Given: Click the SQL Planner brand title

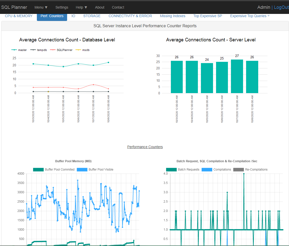Looking at the screenshot, I should 14,7.
